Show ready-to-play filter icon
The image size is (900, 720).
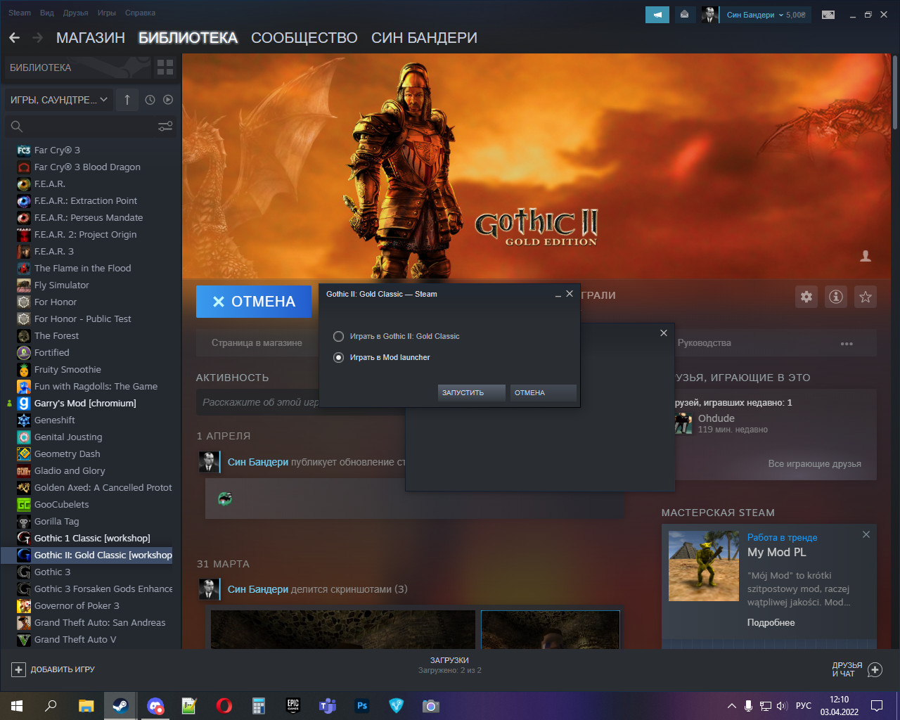pos(168,100)
